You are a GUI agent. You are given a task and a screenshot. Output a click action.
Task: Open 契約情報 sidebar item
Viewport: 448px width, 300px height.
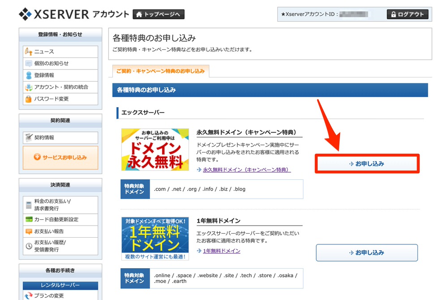tap(60, 138)
